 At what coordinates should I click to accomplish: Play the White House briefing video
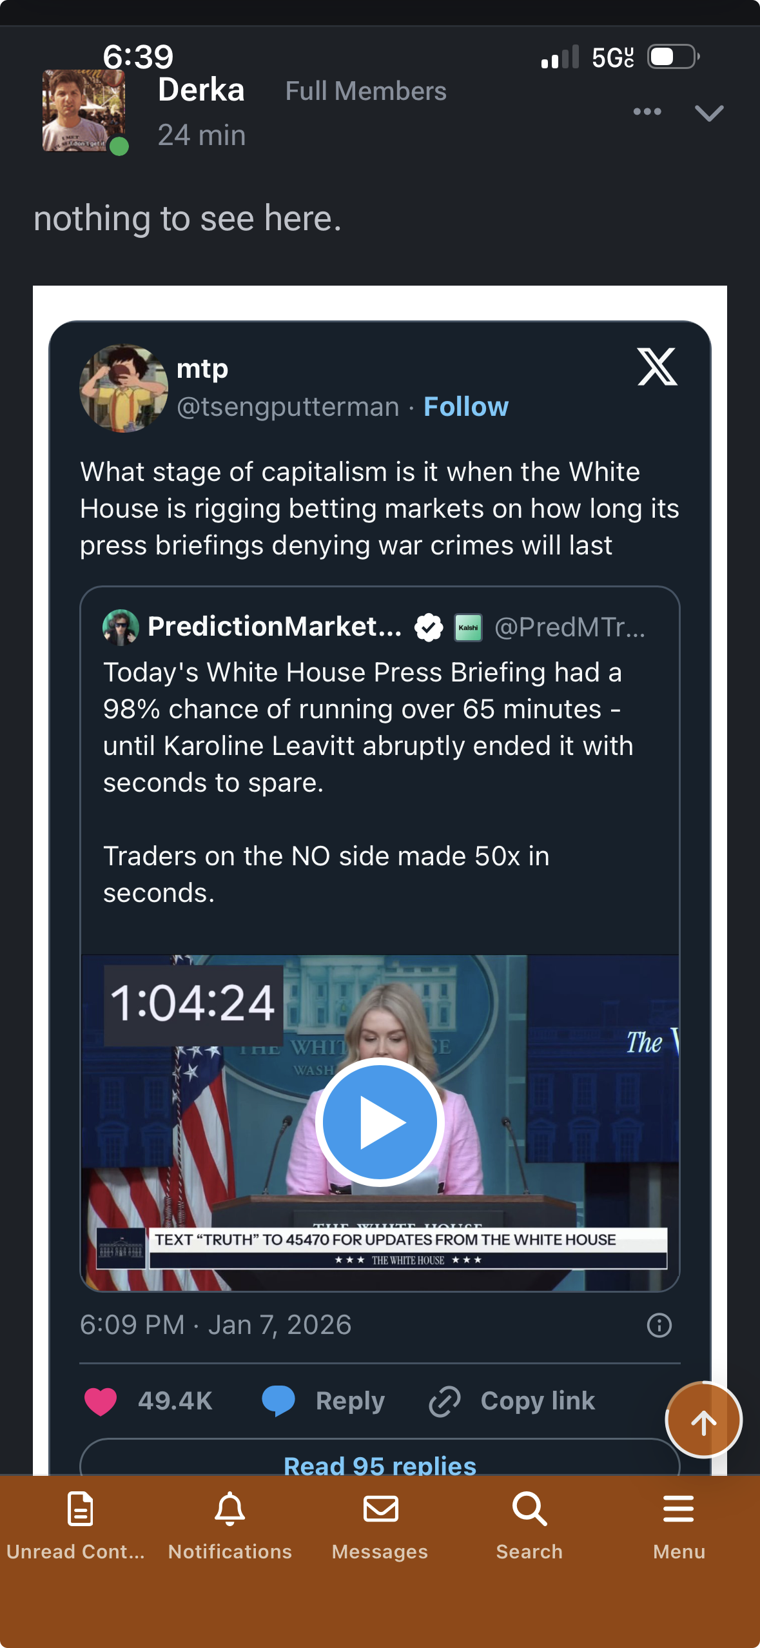(380, 1122)
